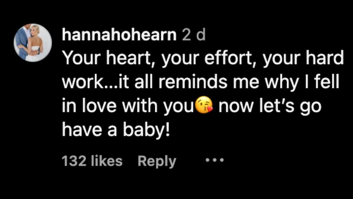The width and height of the screenshot is (353, 199).
Task: Click 'work...it' starting the second line
Action: [95, 83]
